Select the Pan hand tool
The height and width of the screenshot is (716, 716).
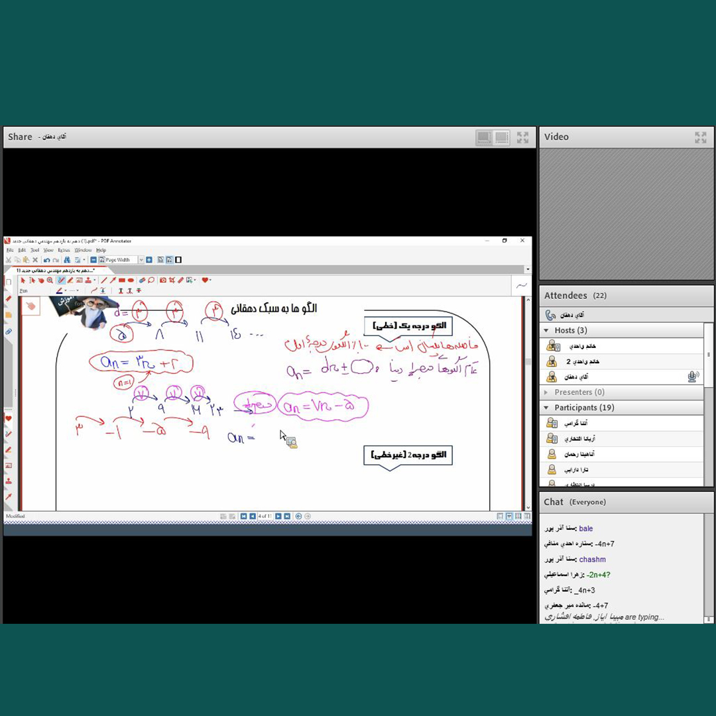[41, 280]
